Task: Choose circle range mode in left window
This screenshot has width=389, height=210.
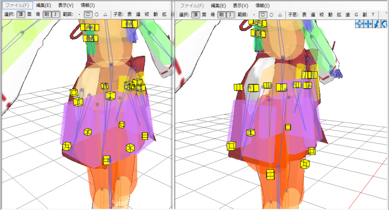Action: [96, 15]
